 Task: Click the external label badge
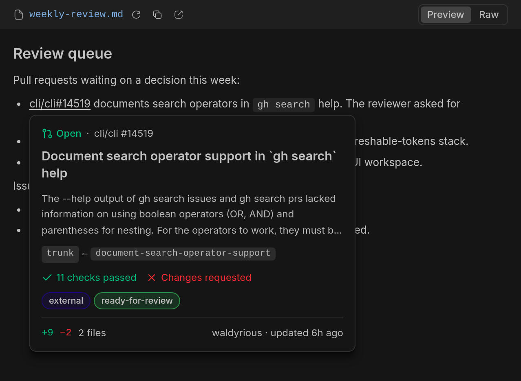click(66, 301)
